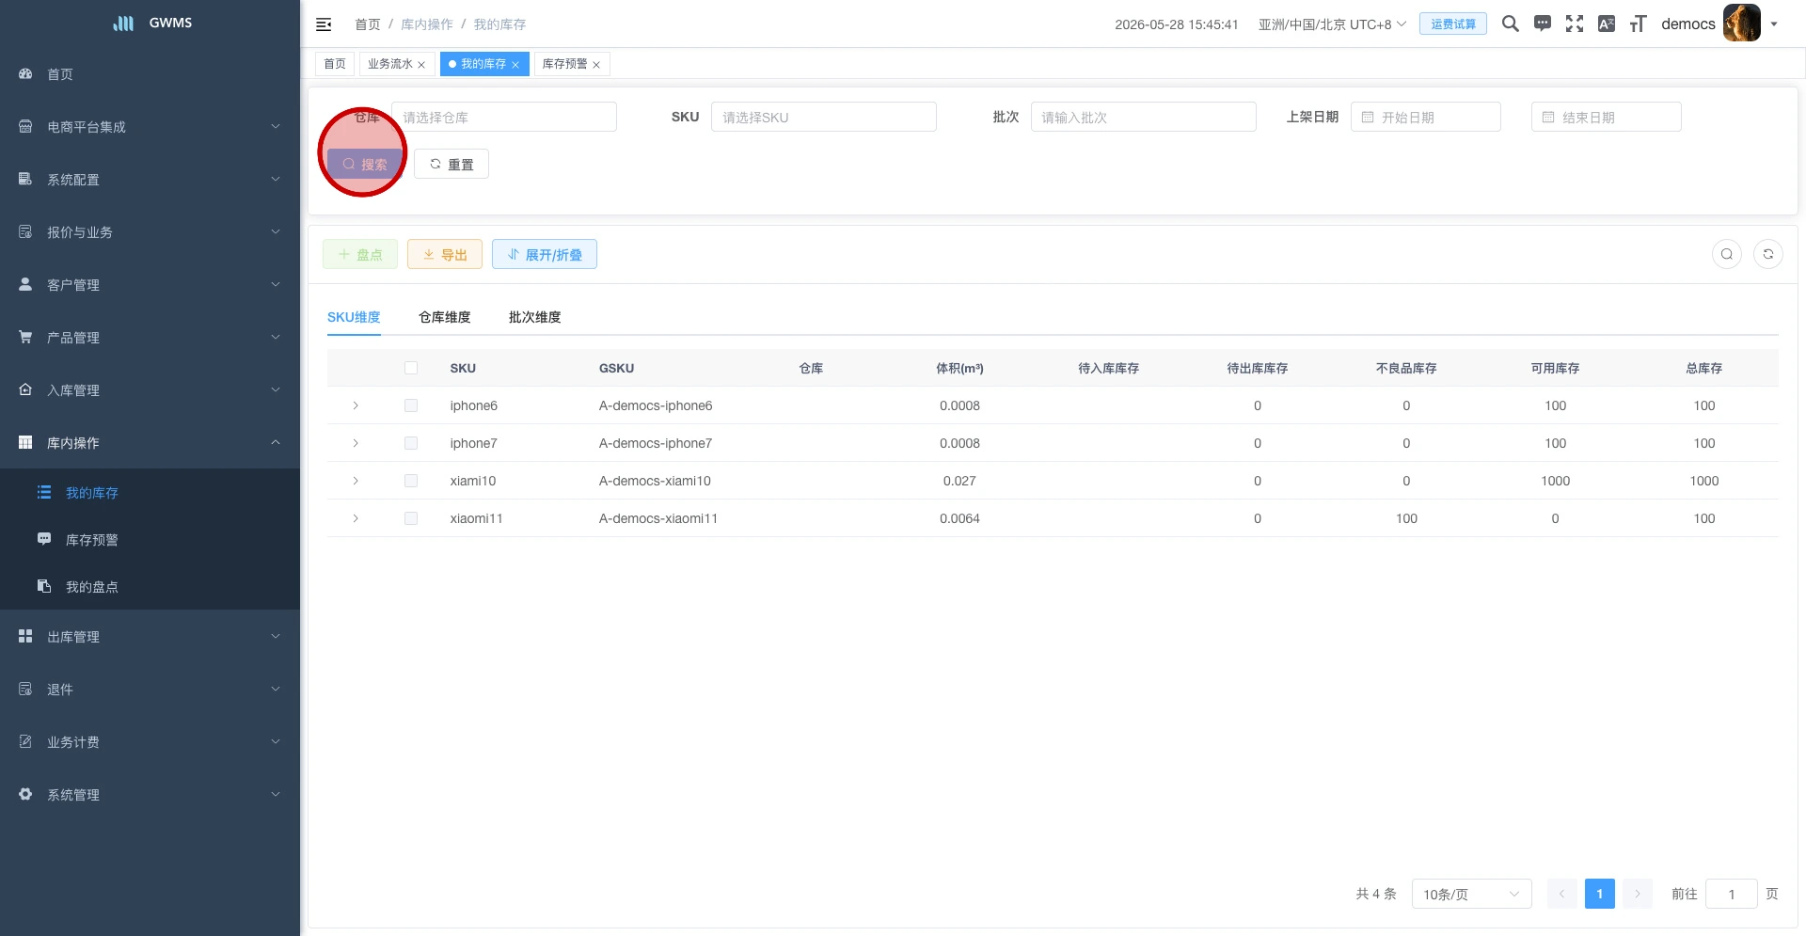
Task: Check the xiaomi11 row checkbox
Action: [x=411, y=518]
